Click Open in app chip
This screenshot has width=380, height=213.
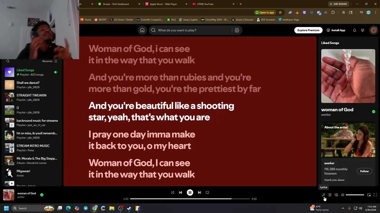click(265, 12)
